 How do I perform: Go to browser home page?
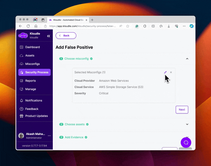36,26
